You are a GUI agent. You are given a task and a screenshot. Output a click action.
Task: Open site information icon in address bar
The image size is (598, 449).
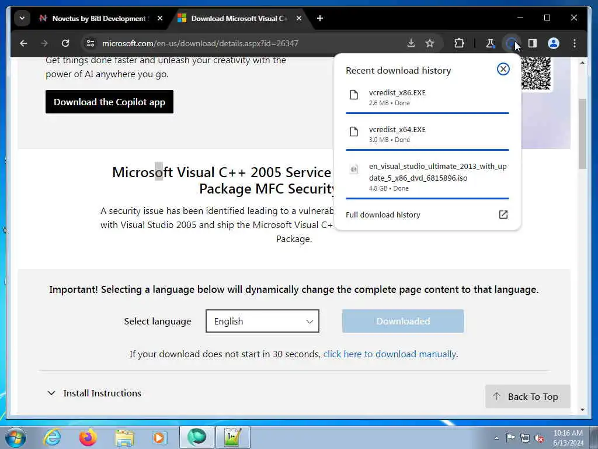pos(91,43)
